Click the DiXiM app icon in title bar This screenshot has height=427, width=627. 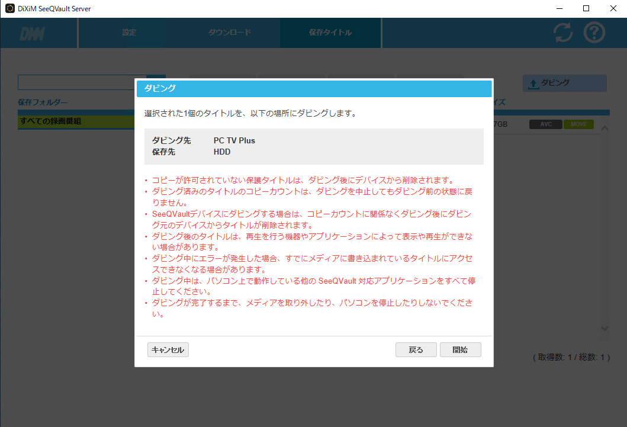[9, 9]
